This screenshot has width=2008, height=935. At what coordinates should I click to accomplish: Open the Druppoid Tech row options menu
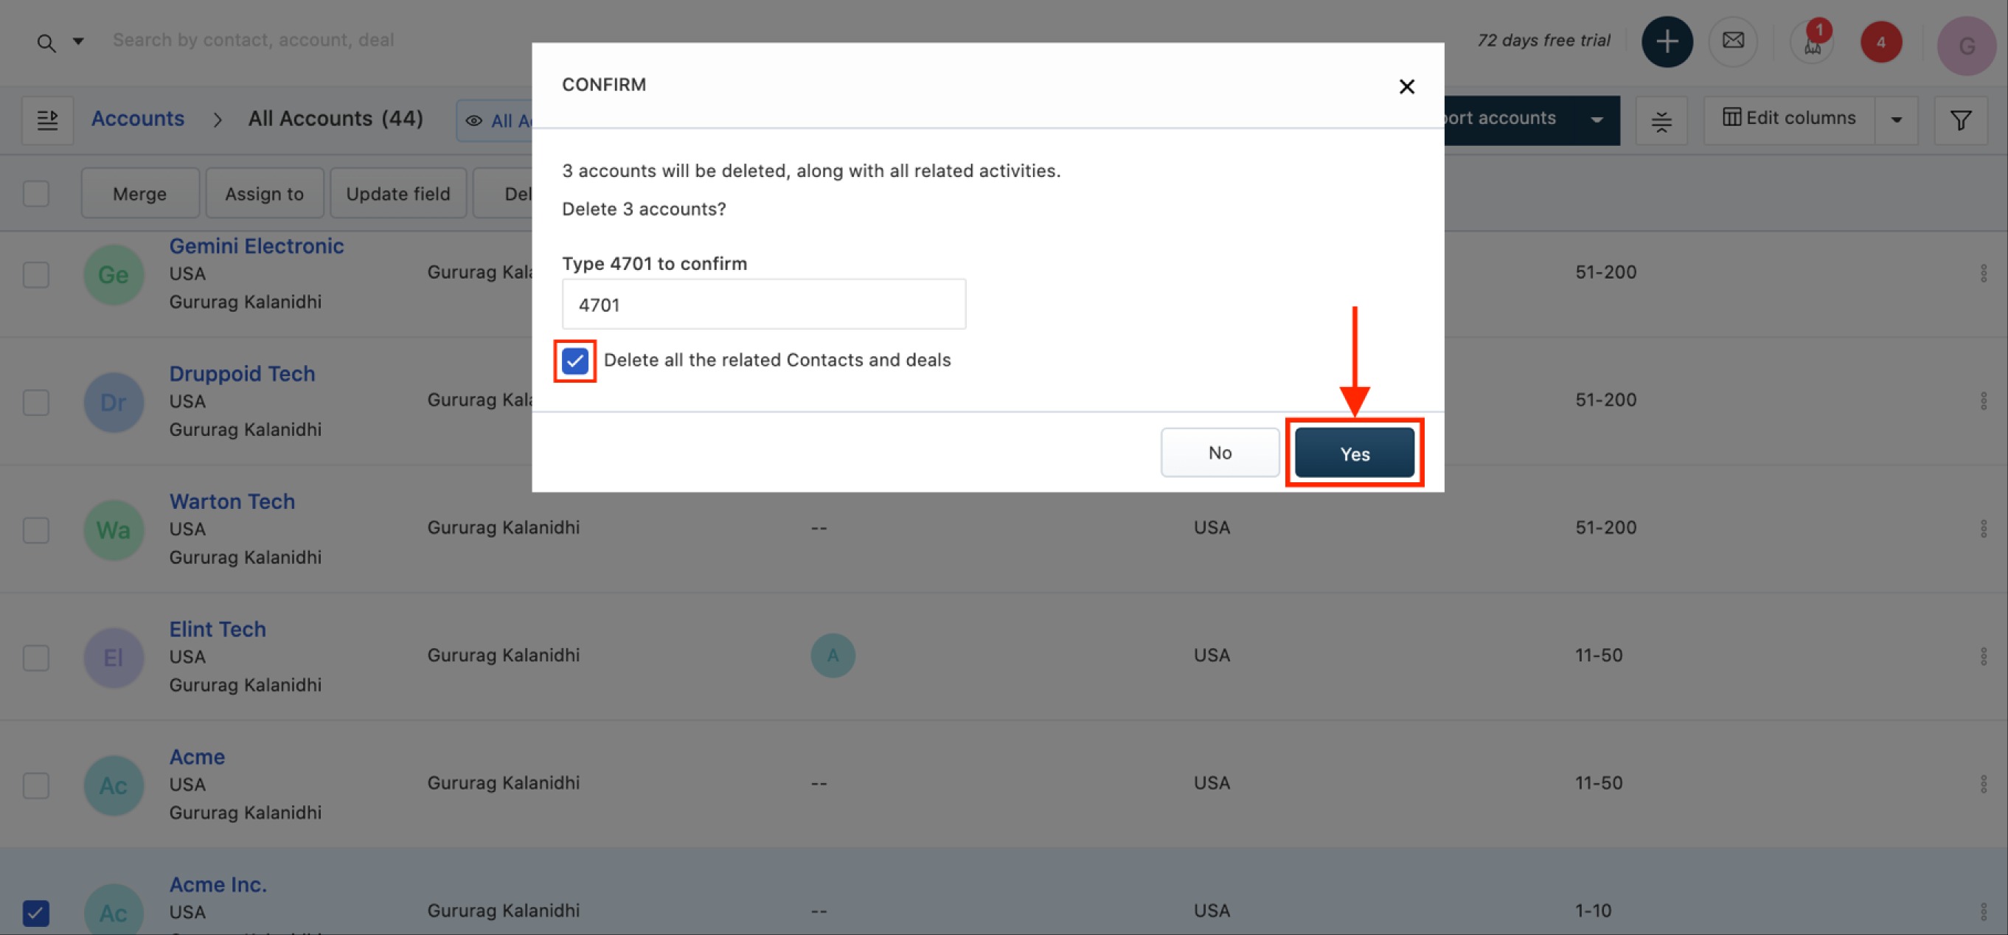tap(1982, 400)
